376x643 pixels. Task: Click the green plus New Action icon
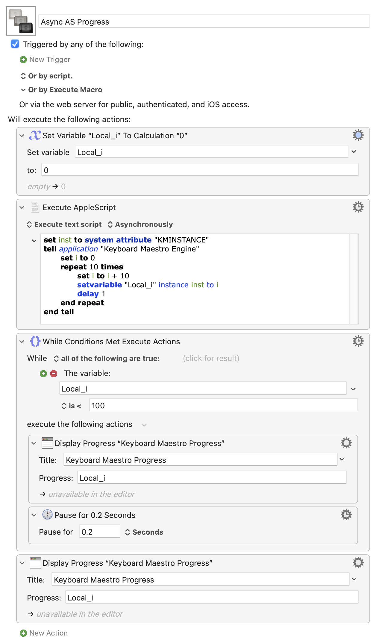pyautogui.click(x=23, y=633)
